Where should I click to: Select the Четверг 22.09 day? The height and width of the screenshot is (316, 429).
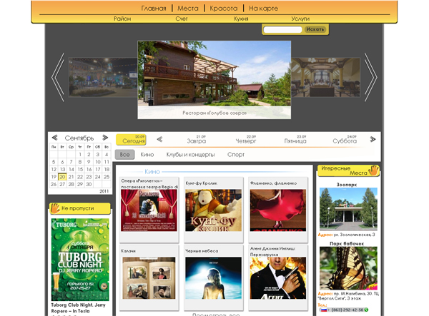[246, 139]
